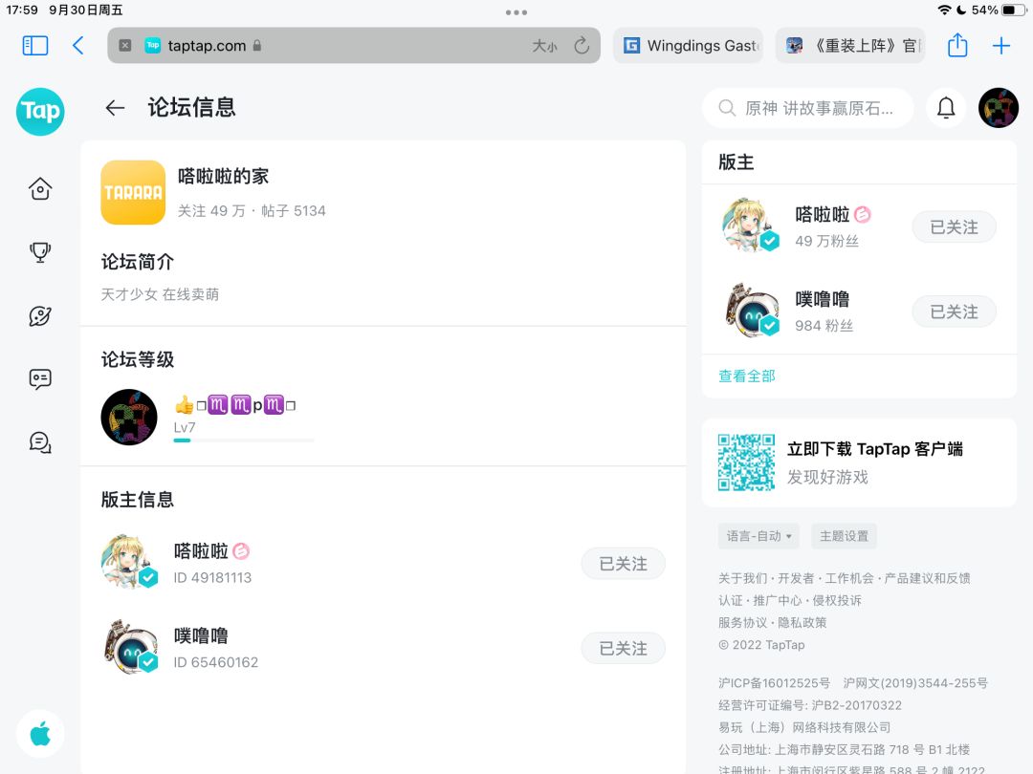Click the Lv7 level progress bar
The height and width of the screenshot is (774, 1033).
pyautogui.click(x=244, y=441)
